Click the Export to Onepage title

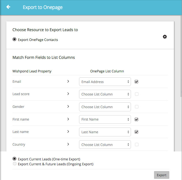pyautogui.click(x=43, y=7)
